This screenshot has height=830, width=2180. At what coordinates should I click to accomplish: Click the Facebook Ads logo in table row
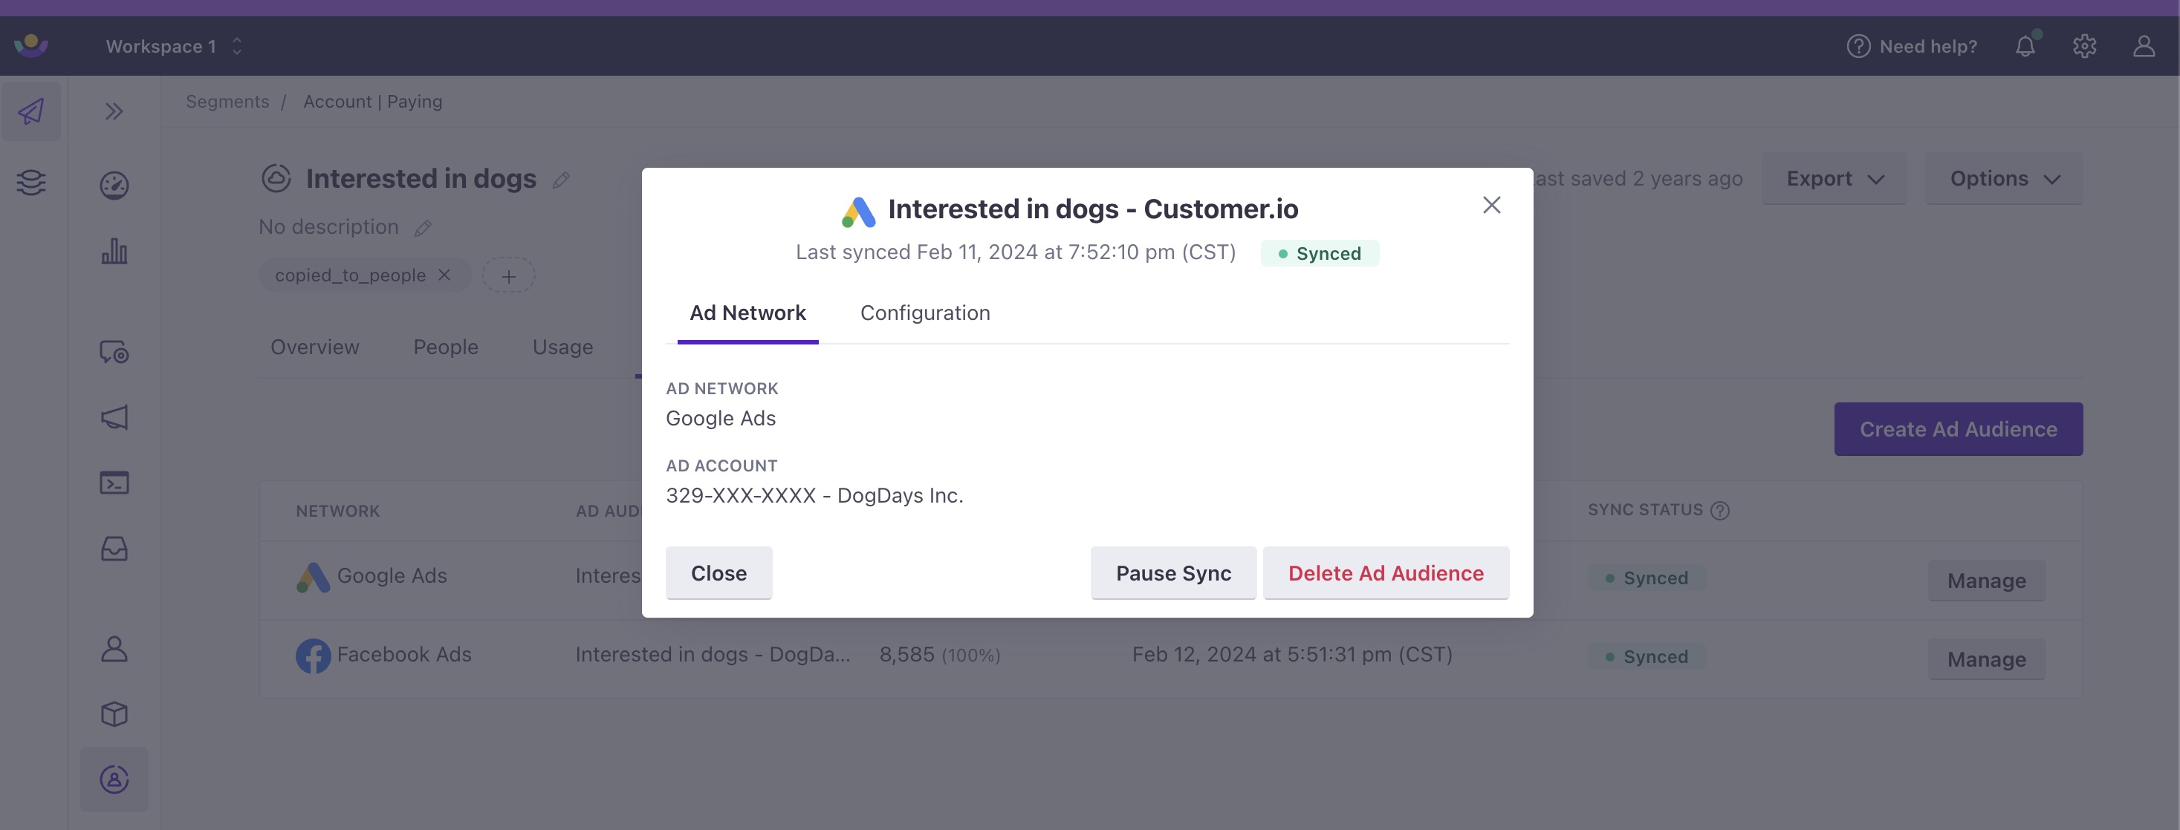[313, 656]
